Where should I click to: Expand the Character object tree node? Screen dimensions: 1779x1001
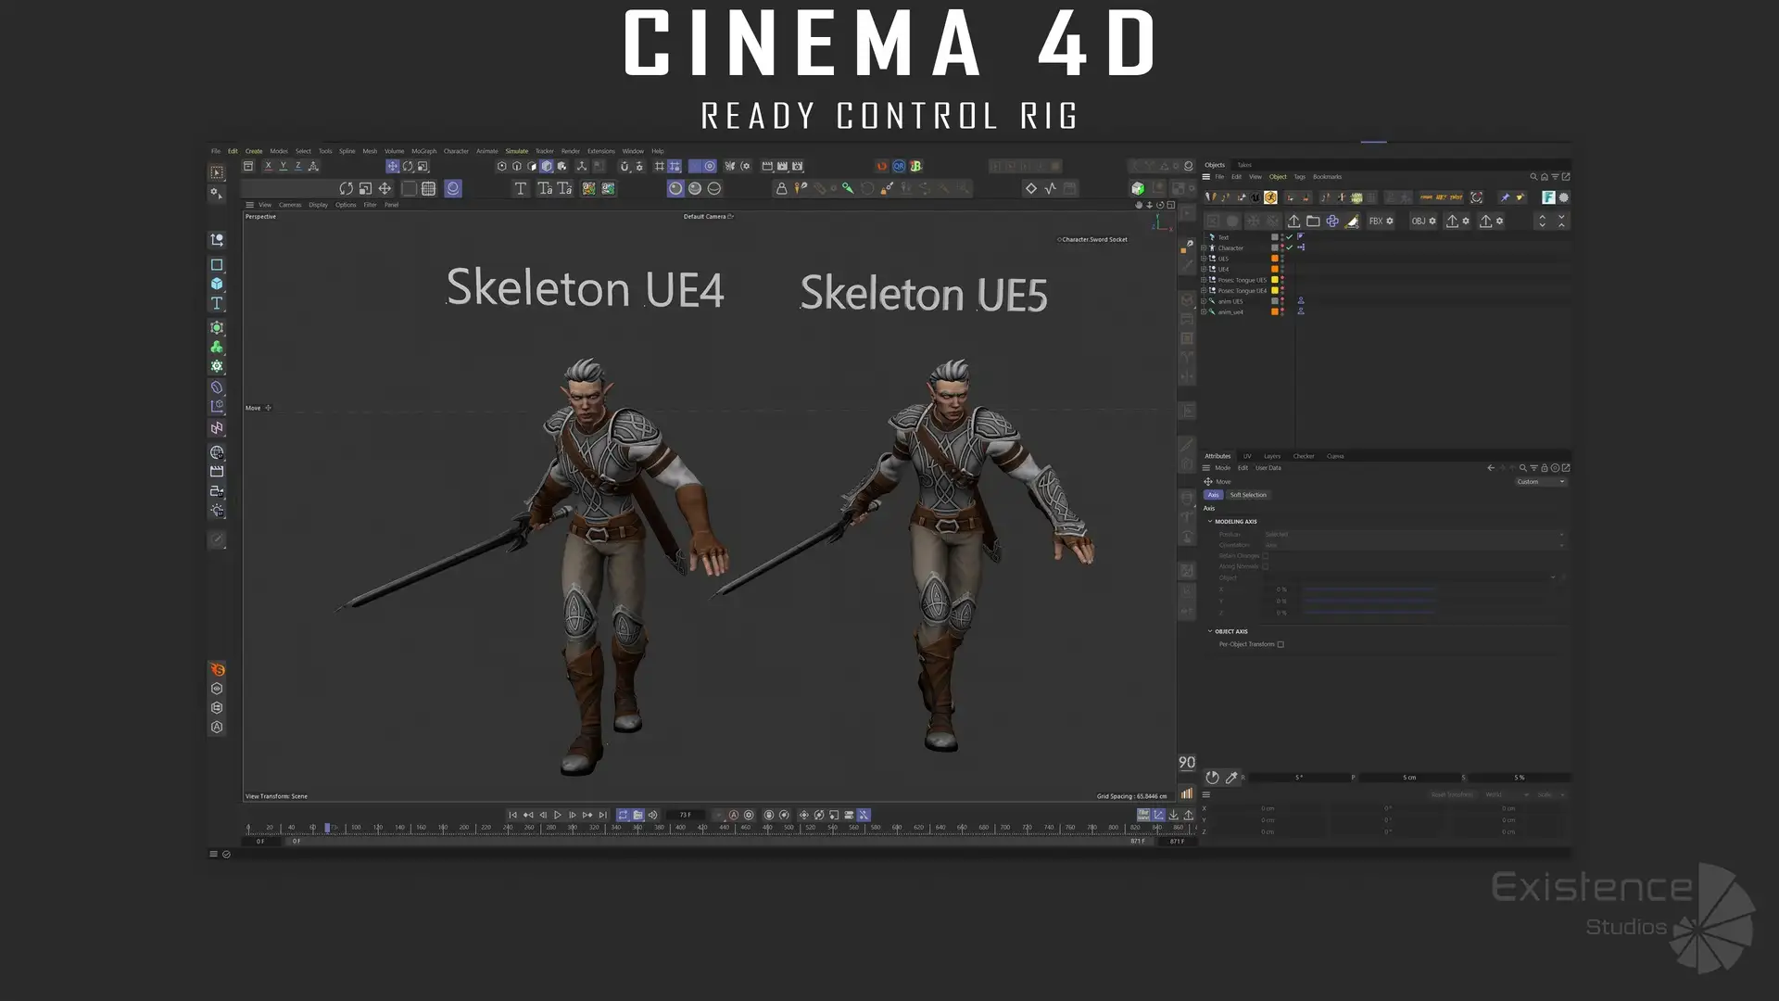tap(1204, 248)
